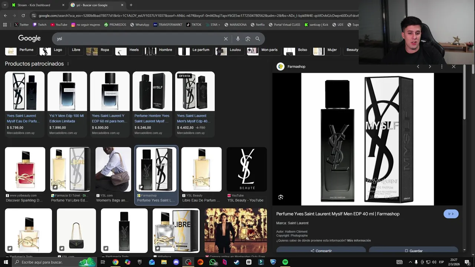Open Spotify from the taskbar

[285, 262]
